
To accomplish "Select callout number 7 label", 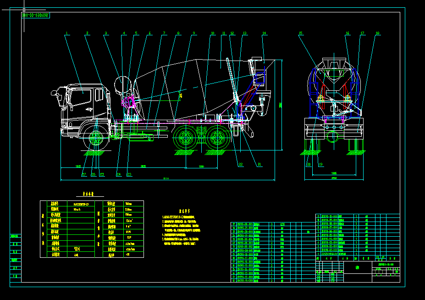I will 164,33.
